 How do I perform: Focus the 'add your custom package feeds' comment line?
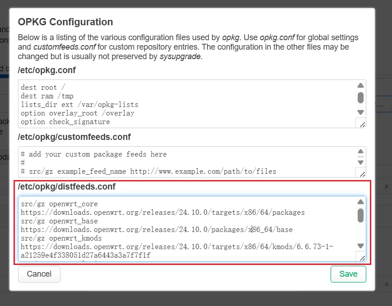97,154
